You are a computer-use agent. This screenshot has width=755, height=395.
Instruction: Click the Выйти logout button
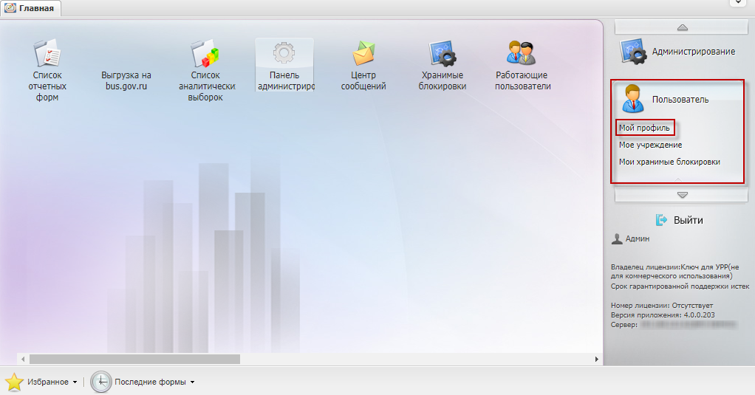click(x=680, y=220)
